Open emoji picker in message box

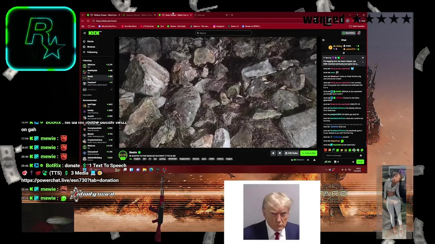pos(361,156)
